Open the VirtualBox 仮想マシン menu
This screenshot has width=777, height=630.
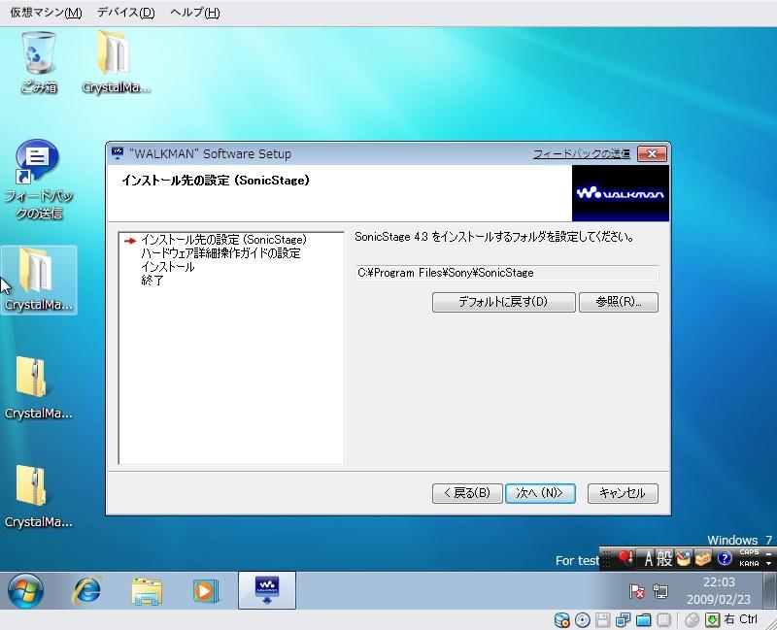tap(46, 13)
